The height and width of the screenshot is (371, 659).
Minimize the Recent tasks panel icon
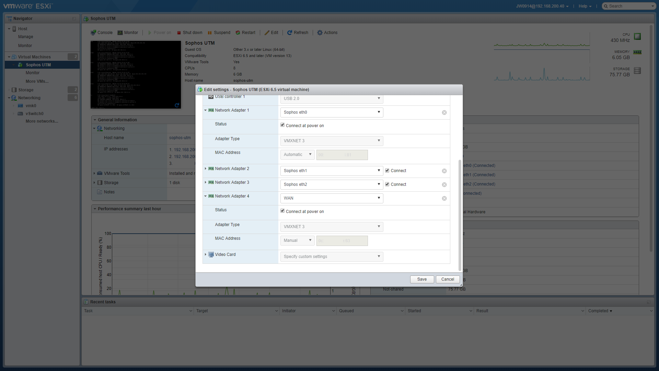tap(649, 302)
